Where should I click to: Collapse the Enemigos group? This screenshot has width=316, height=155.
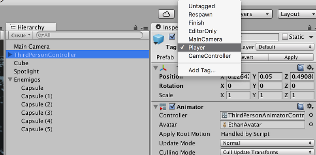point(10,79)
